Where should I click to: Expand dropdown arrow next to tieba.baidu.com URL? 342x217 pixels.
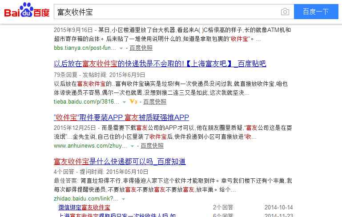[124, 102]
